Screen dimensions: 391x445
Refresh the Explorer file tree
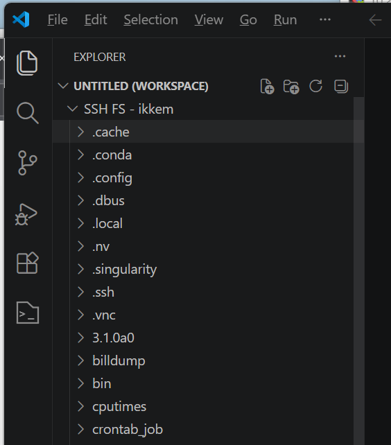click(x=315, y=86)
